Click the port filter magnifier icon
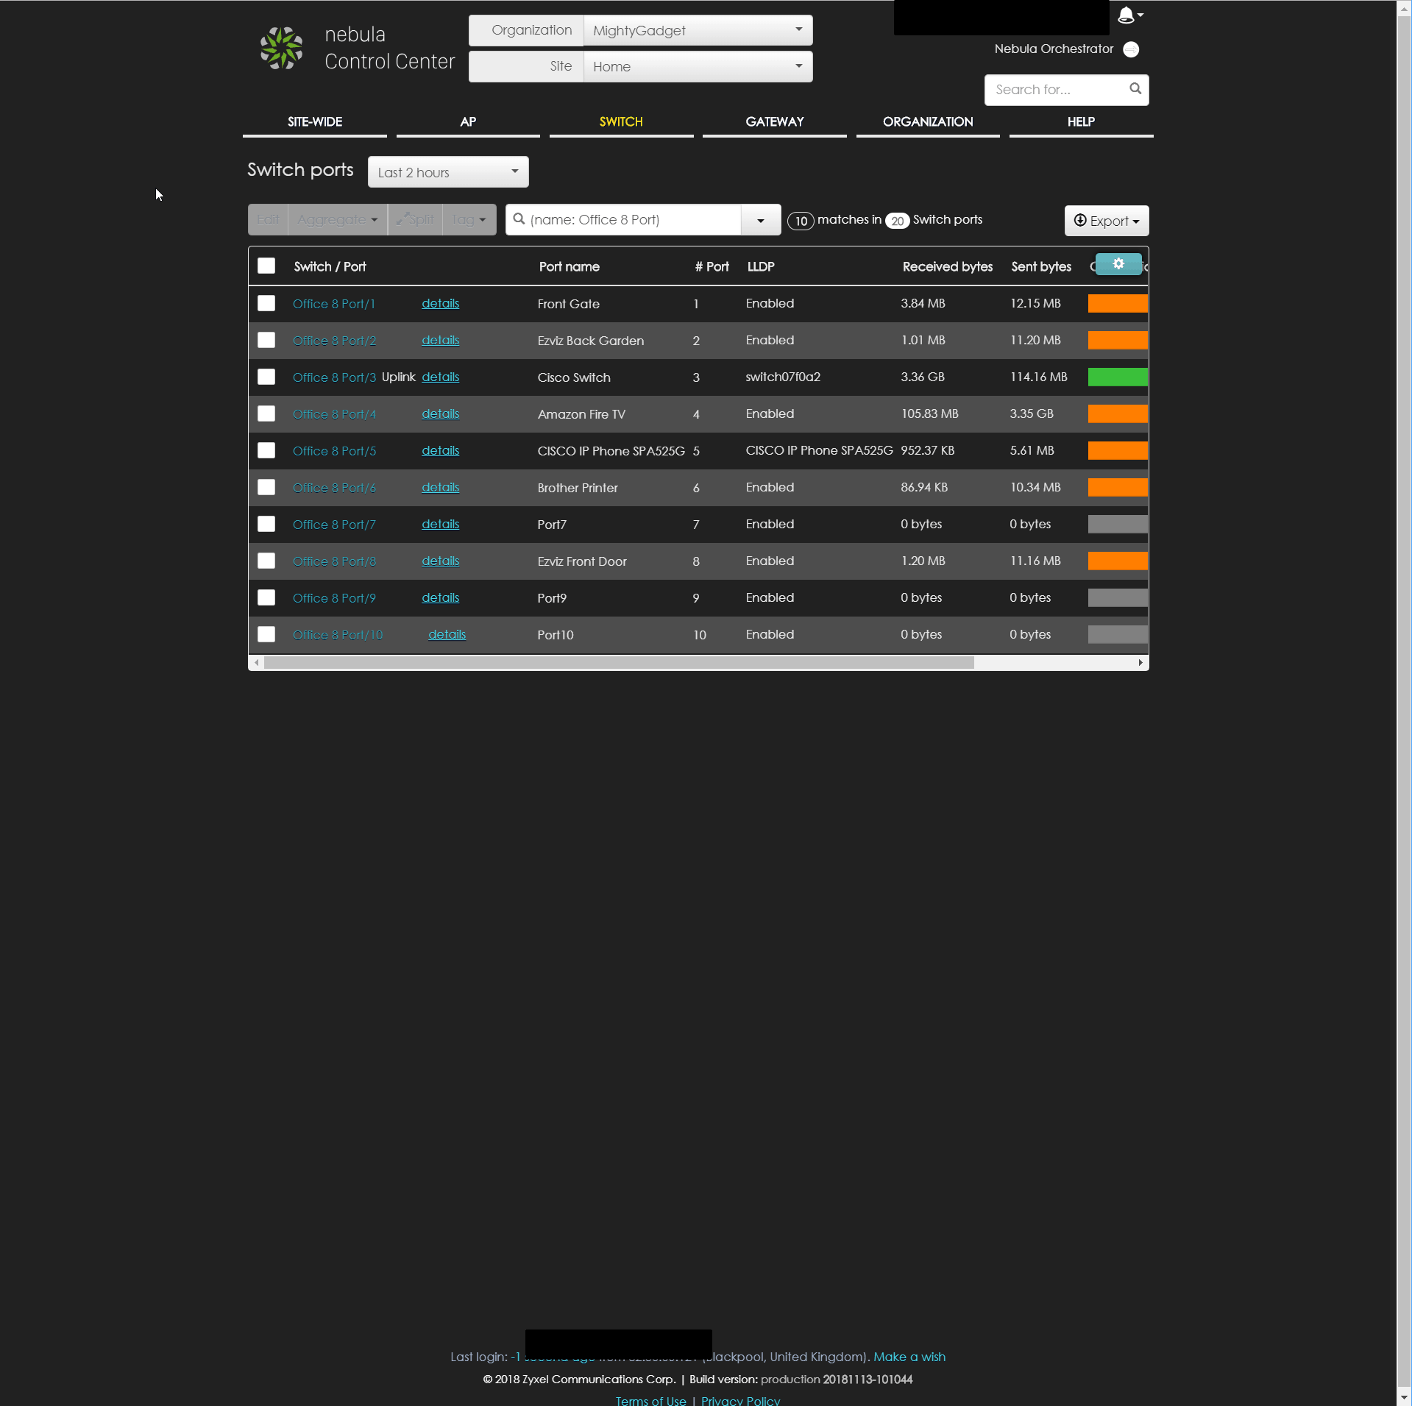The width and height of the screenshot is (1412, 1406). coord(519,219)
